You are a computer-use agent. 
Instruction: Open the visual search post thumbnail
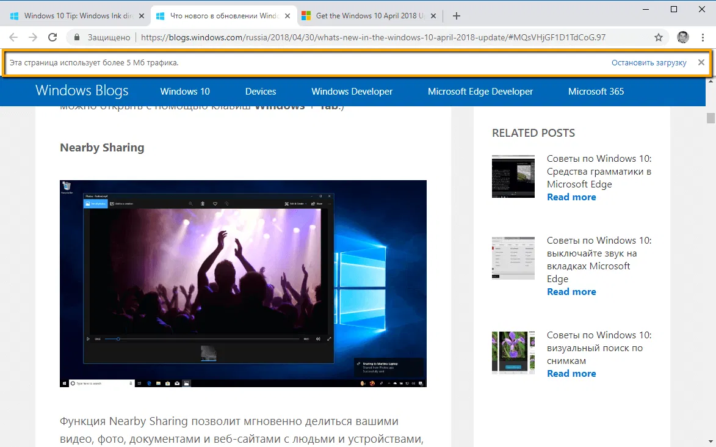513,352
